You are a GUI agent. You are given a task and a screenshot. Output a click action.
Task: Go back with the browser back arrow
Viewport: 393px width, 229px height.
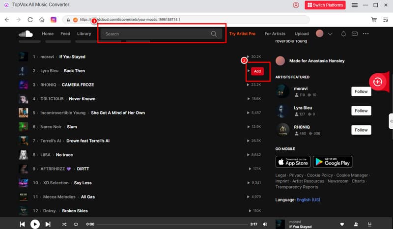7,20
